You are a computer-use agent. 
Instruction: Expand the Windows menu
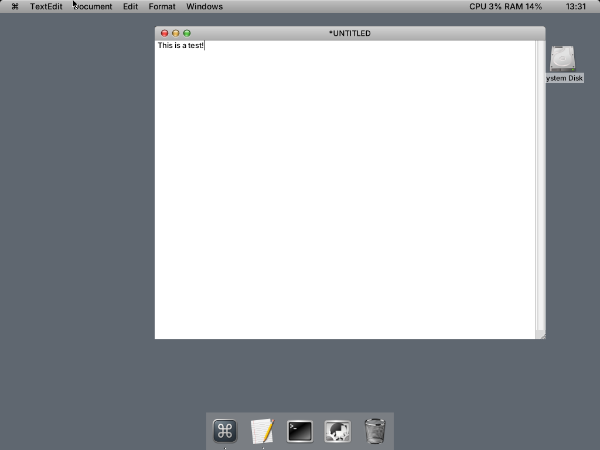coord(204,6)
